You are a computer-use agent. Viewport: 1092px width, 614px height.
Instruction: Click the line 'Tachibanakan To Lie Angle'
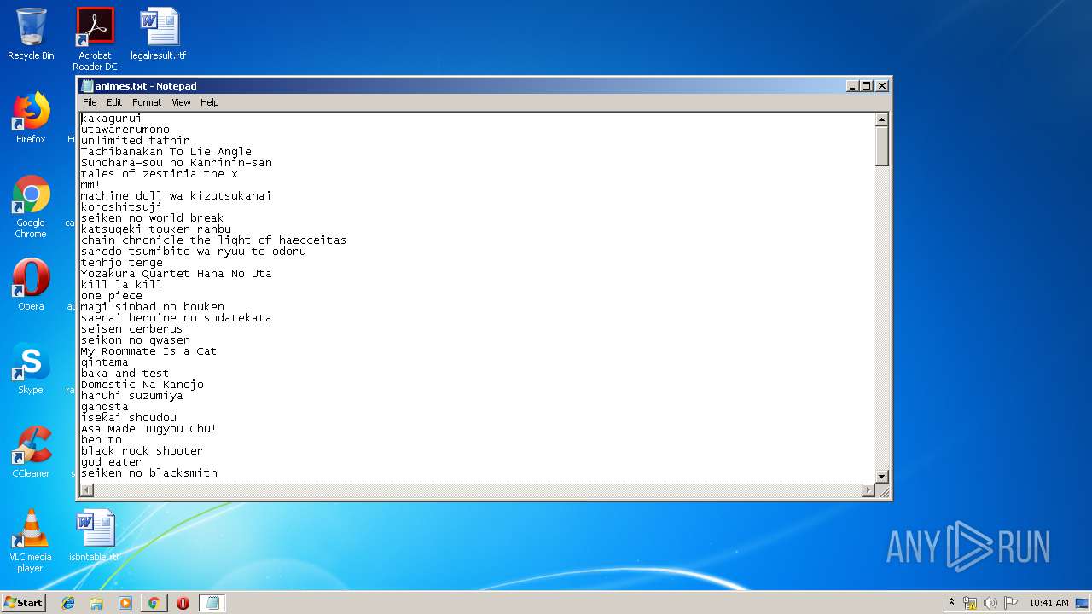(166, 152)
